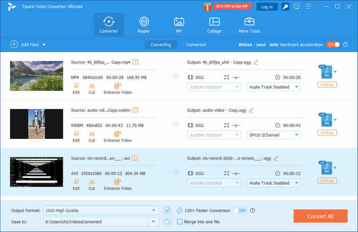Switch to the Collage tab
The width and height of the screenshot is (358, 232).
pyautogui.click(x=214, y=25)
